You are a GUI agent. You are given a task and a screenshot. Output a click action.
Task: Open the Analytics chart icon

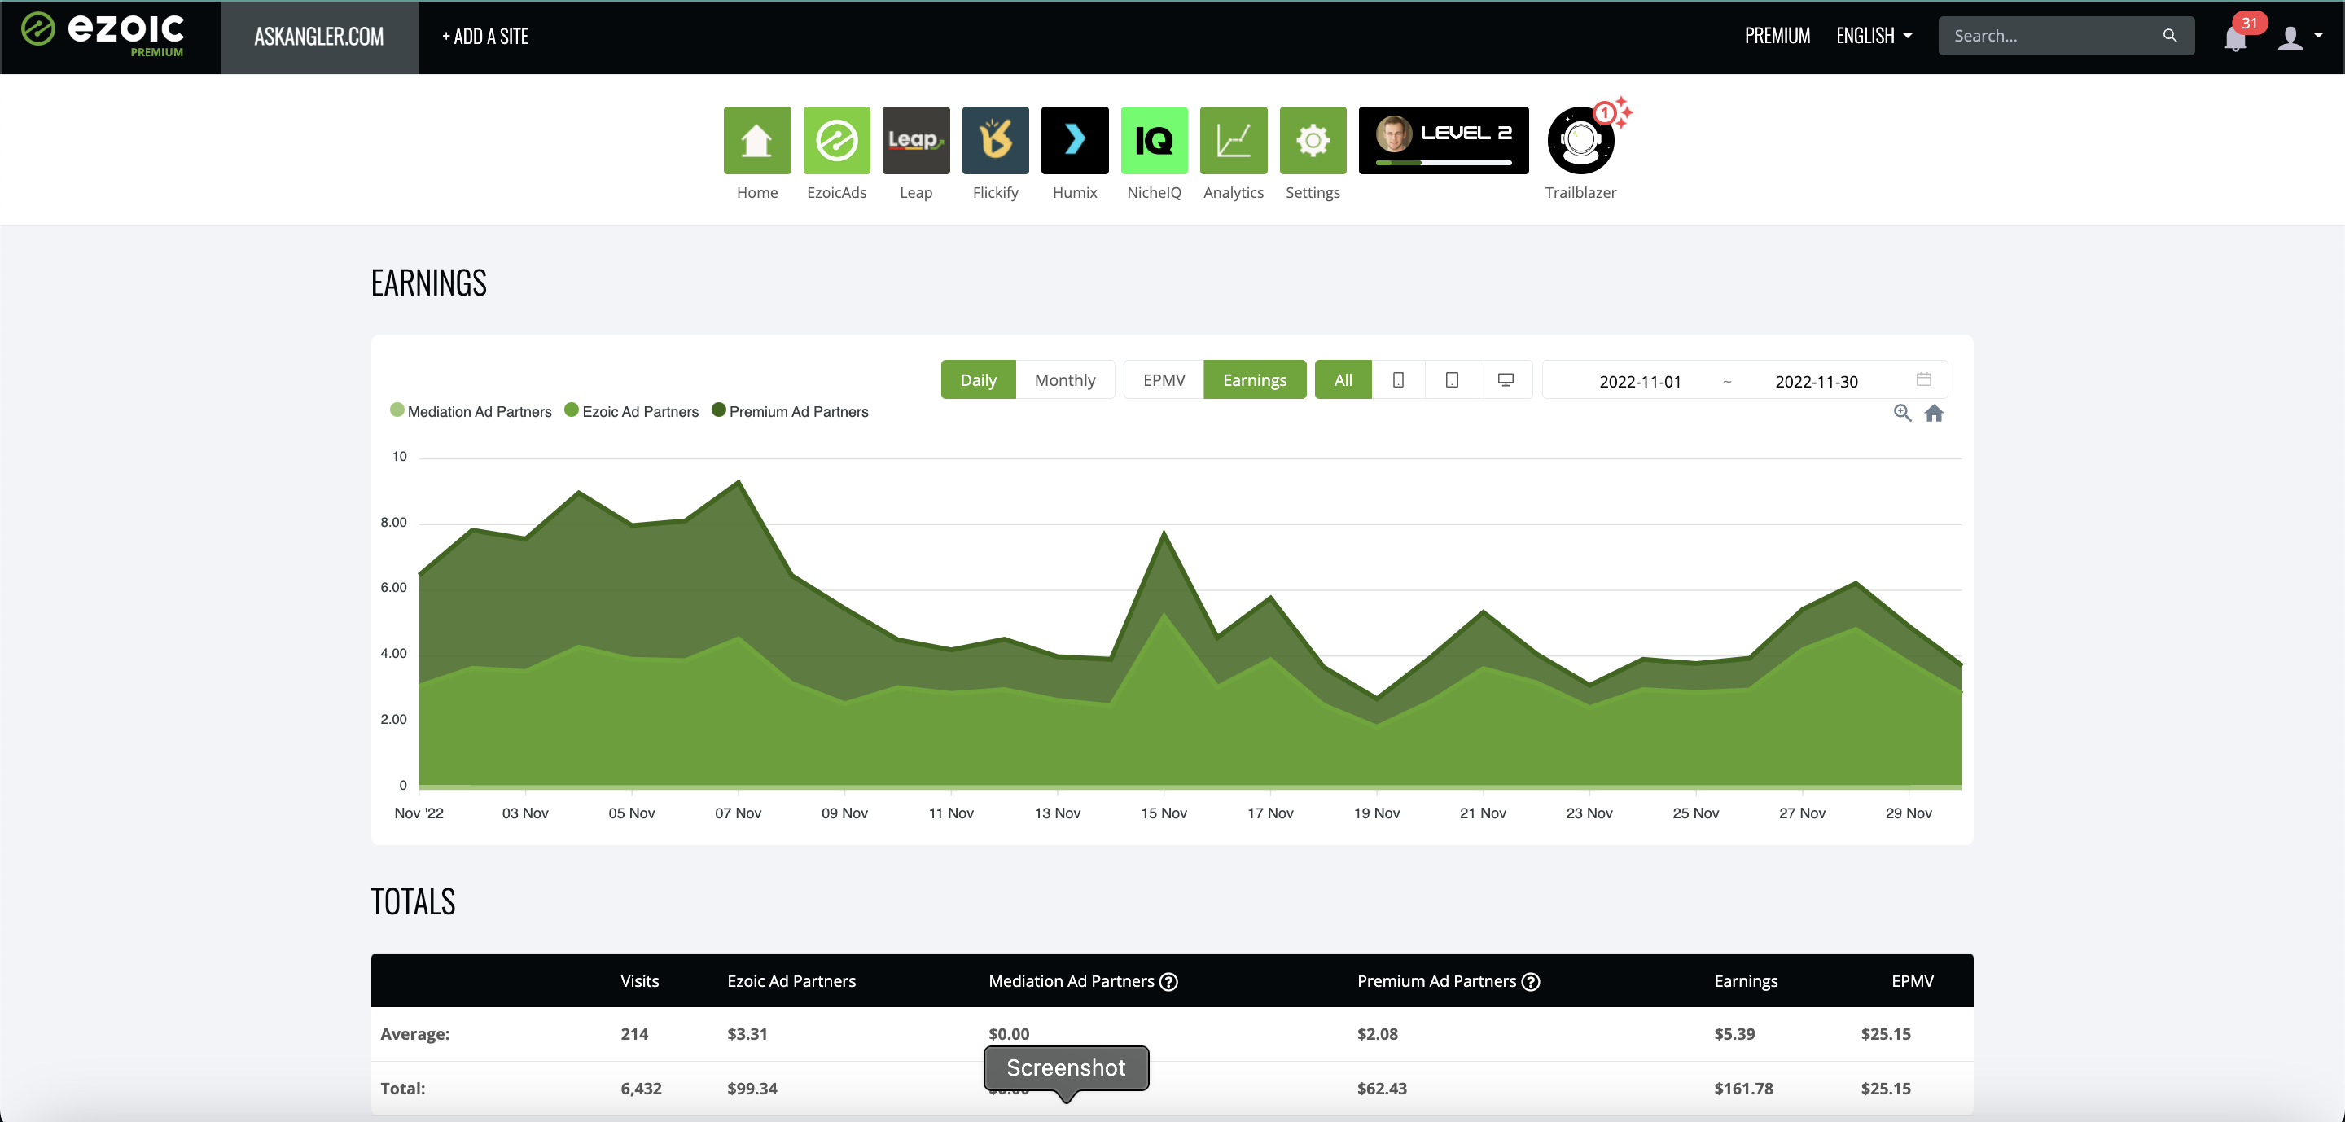click(x=1234, y=140)
